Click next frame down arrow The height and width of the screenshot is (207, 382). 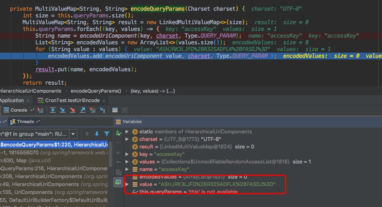point(96,134)
